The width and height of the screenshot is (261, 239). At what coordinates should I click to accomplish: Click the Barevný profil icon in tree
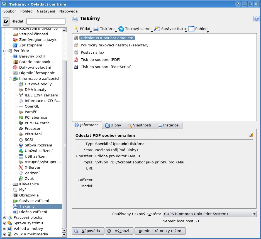pos(15,56)
